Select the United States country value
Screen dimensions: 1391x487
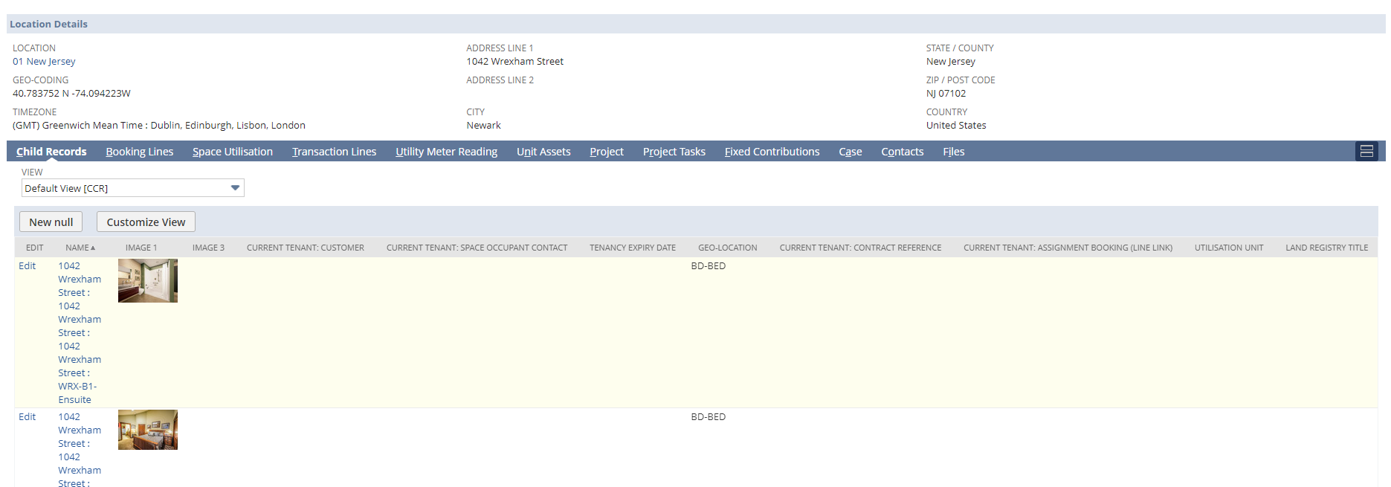(956, 126)
